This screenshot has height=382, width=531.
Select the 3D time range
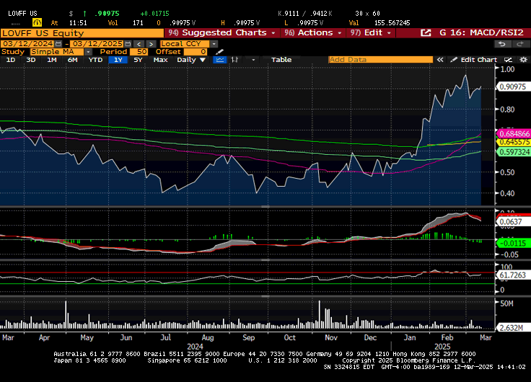point(31,60)
